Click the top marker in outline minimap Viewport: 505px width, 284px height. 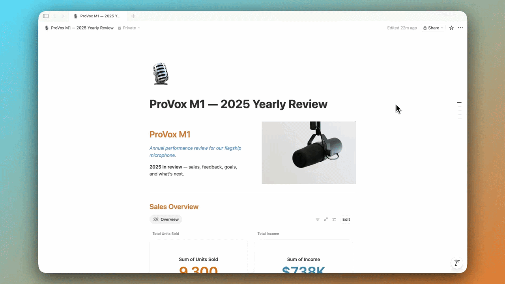[459, 103]
